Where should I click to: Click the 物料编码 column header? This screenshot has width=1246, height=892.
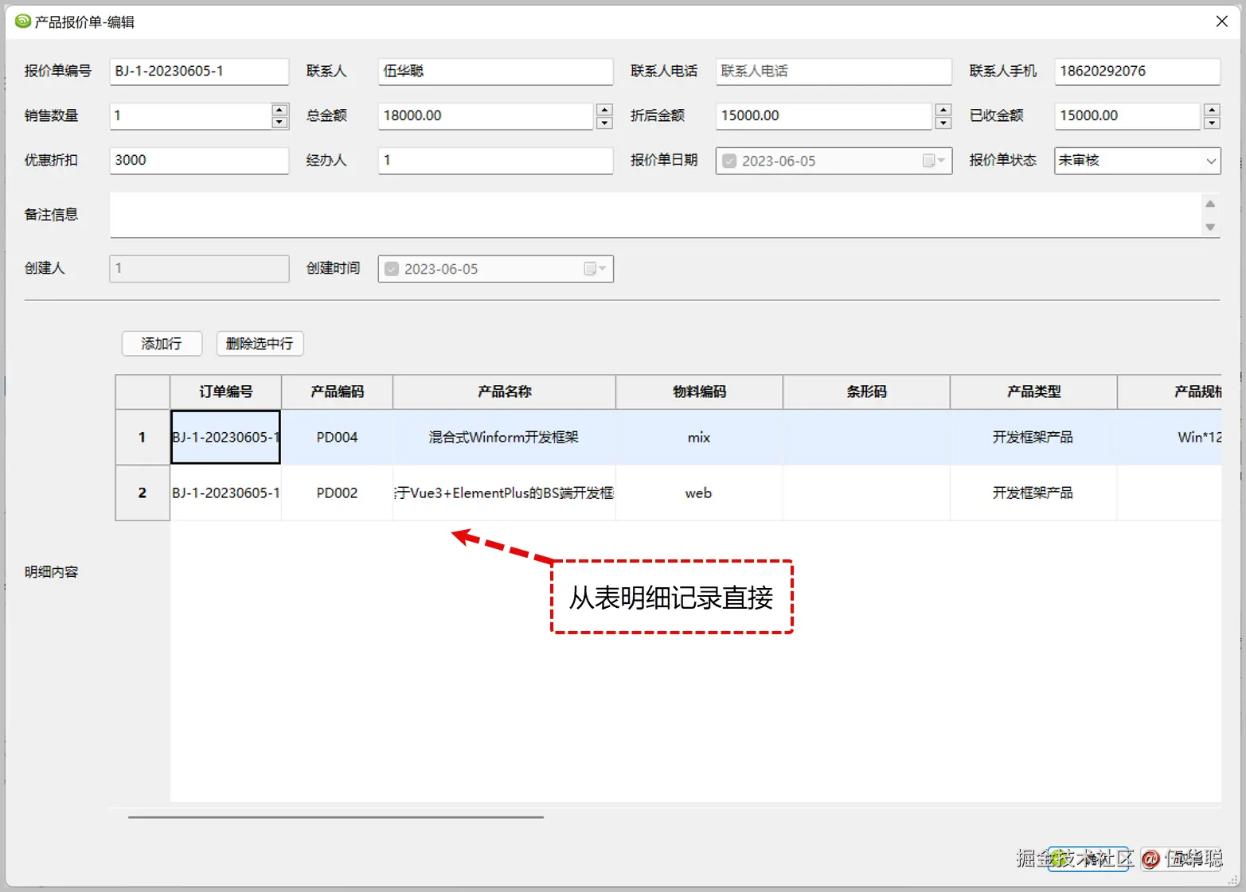point(699,391)
